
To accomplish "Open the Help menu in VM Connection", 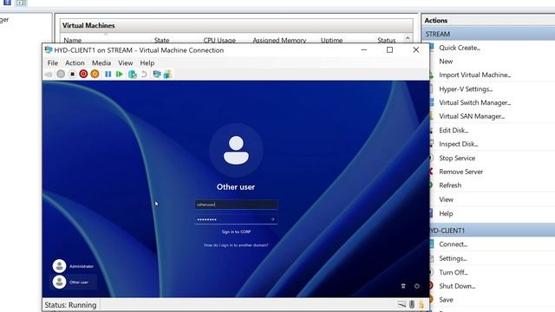I will click(x=147, y=63).
